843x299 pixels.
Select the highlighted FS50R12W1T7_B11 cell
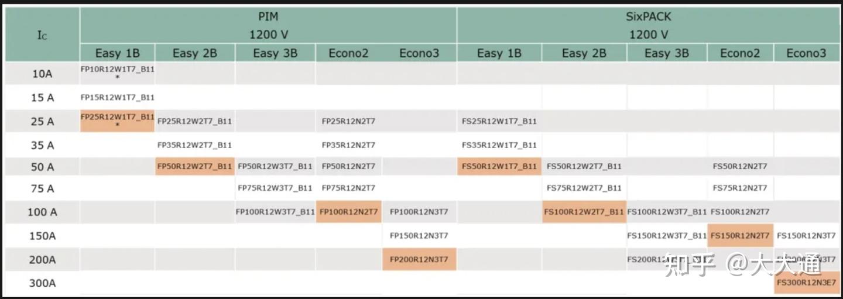click(499, 167)
